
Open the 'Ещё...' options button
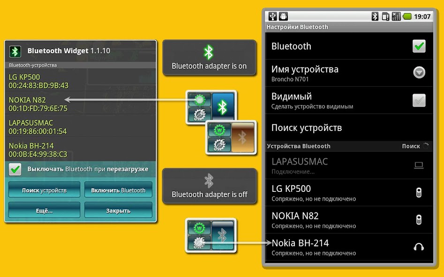[44, 210]
